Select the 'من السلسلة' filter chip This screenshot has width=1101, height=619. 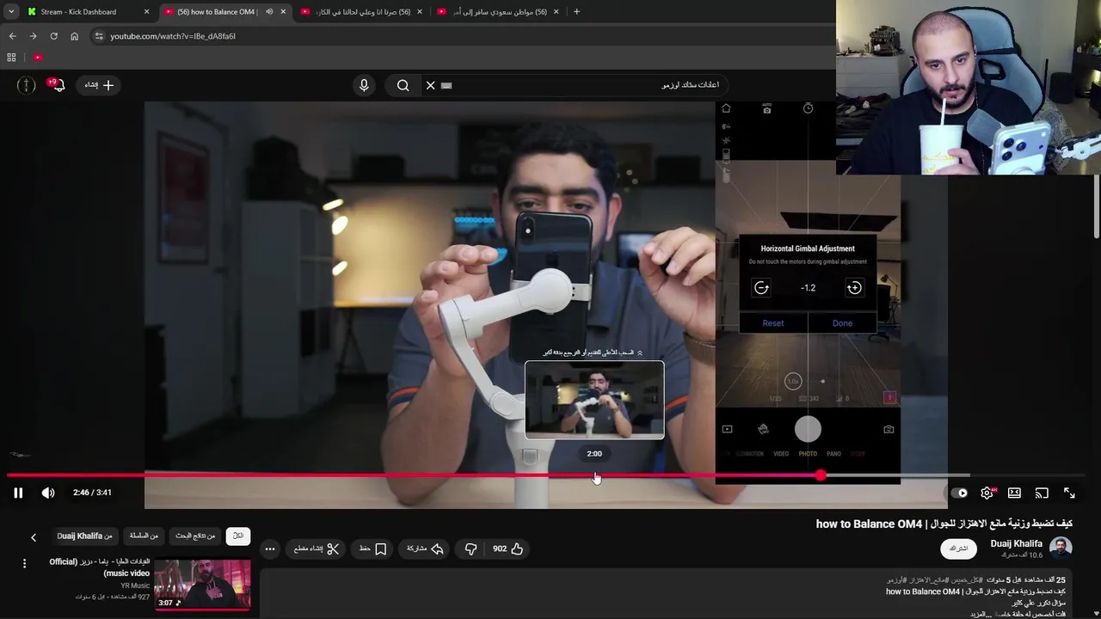pos(144,536)
